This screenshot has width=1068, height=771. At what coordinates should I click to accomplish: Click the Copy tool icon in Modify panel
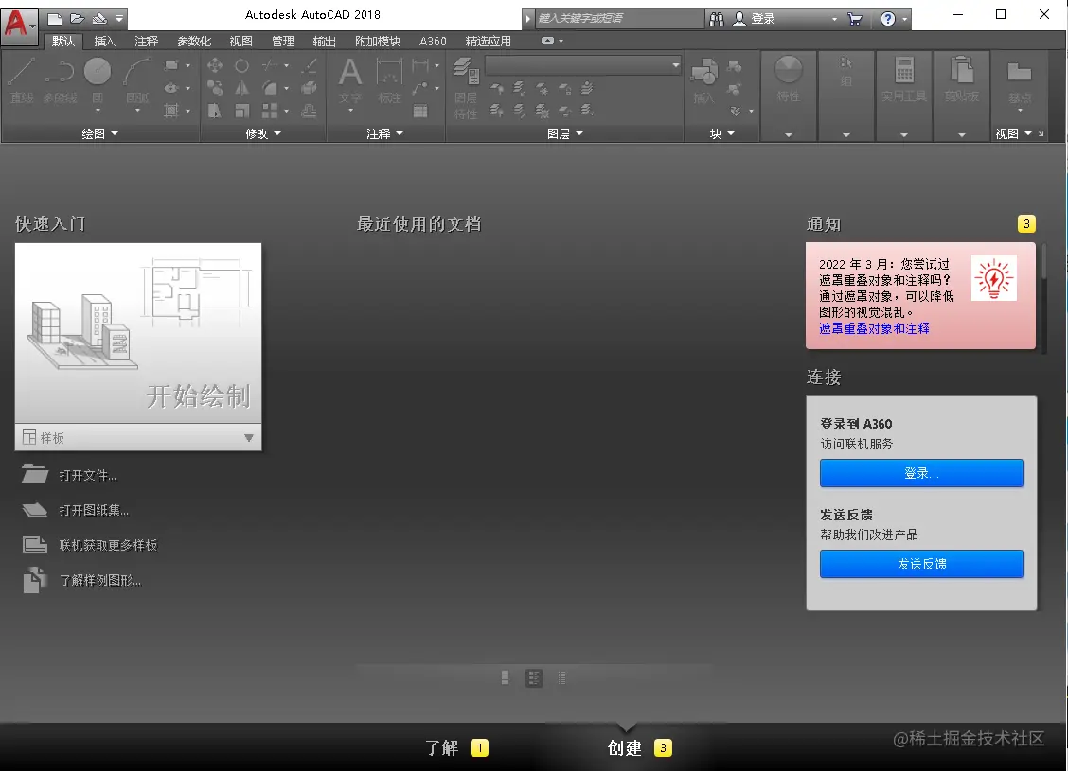215,88
